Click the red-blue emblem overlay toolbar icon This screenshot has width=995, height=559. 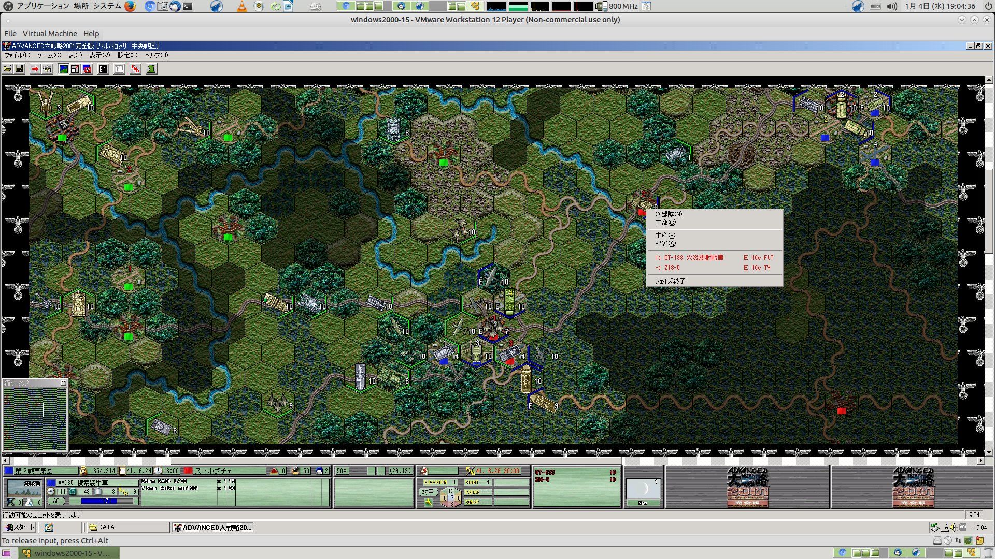[x=87, y=69]
